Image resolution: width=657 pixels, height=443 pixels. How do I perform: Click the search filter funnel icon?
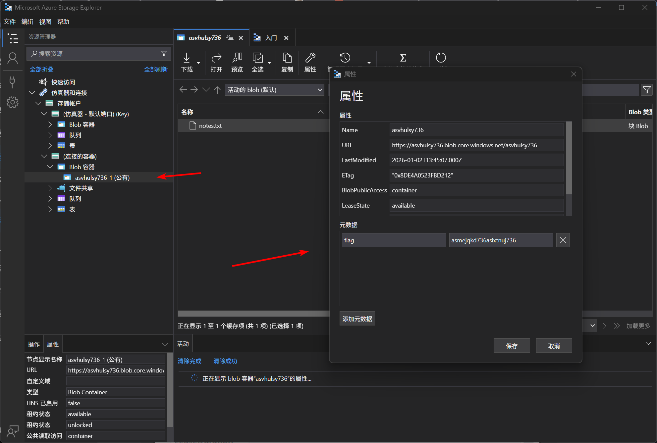pyautogui.click(x=164, y=54)
